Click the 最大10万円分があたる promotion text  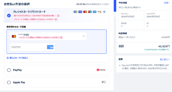click(35, 16)
